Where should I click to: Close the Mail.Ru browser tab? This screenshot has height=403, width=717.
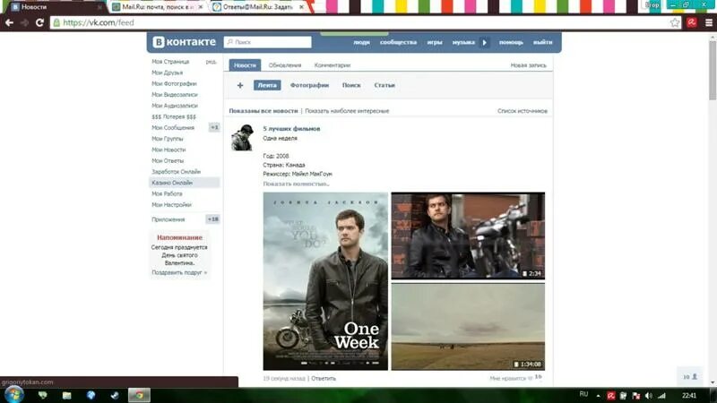200,7
